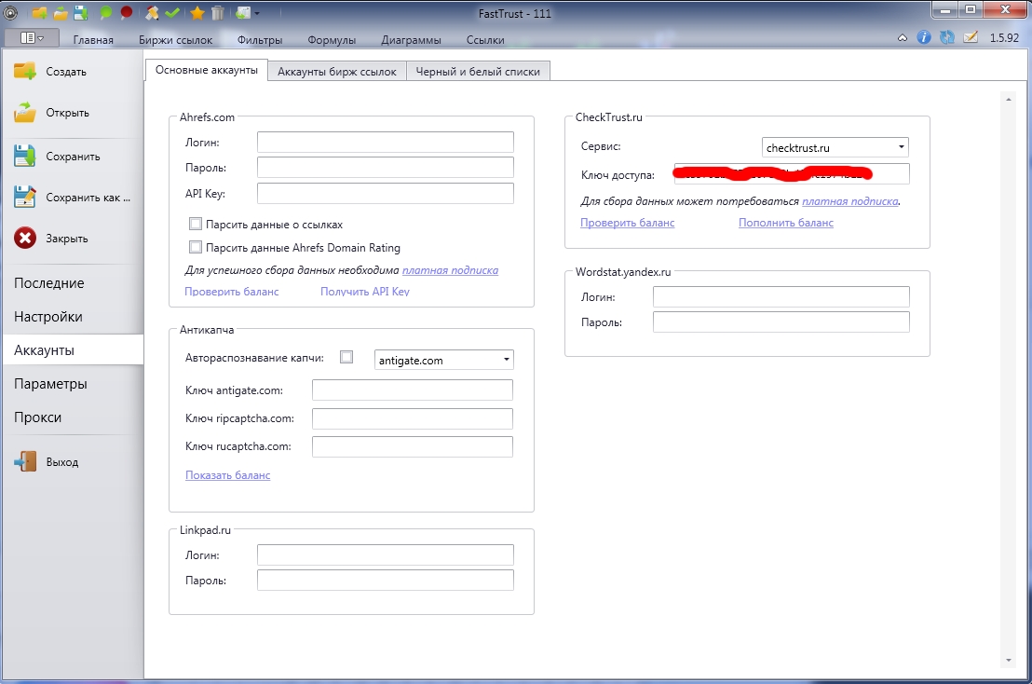
Task: Open the antigate.com captcha service dropdown
Action: click(443, 360)
